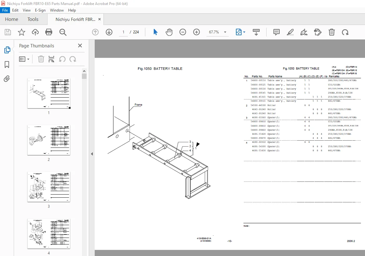
Task: Open the File menu
Action: [5, 10]
